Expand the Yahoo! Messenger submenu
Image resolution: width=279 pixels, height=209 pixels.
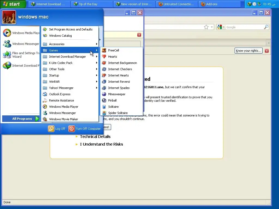click(70, 88)
